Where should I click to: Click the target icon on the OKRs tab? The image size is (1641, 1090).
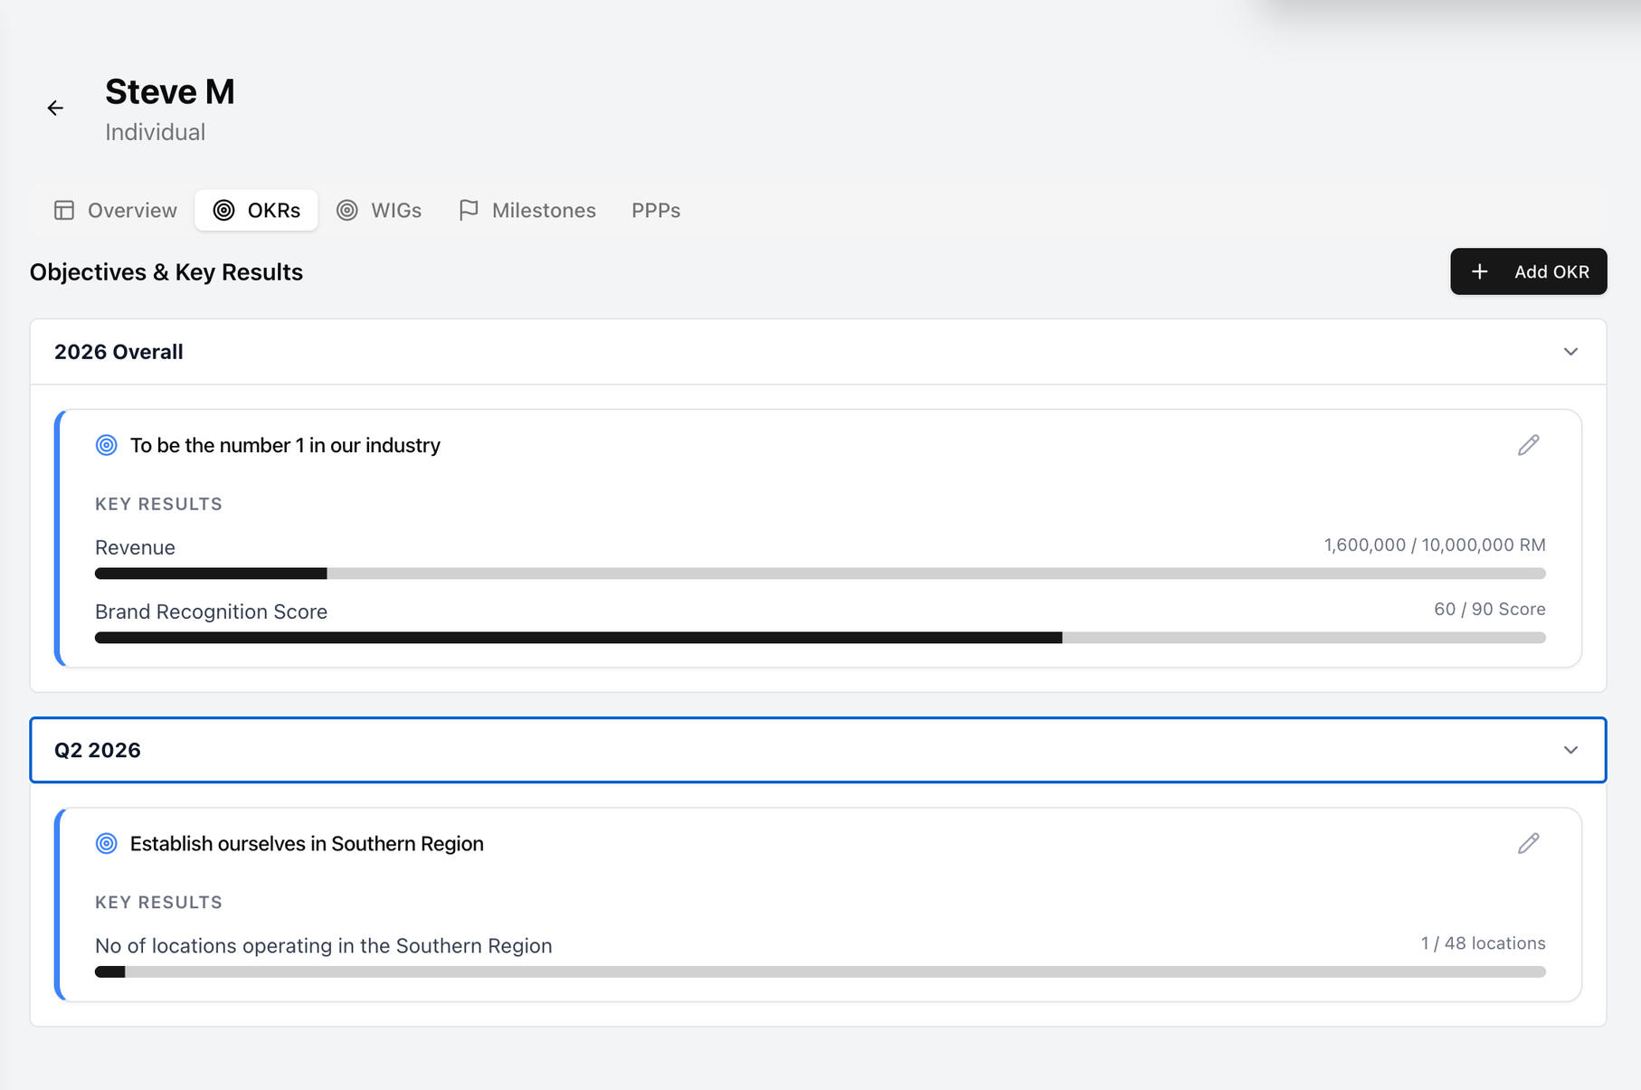(223, 210)
